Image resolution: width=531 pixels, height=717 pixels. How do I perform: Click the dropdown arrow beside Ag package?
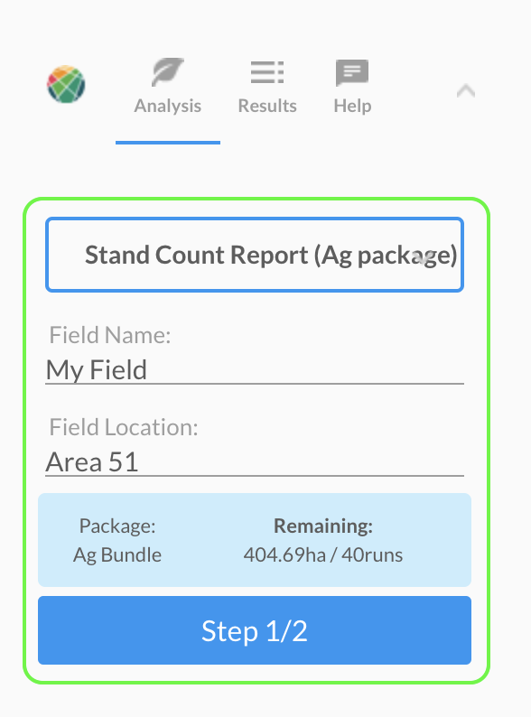[x=423, y=257]
